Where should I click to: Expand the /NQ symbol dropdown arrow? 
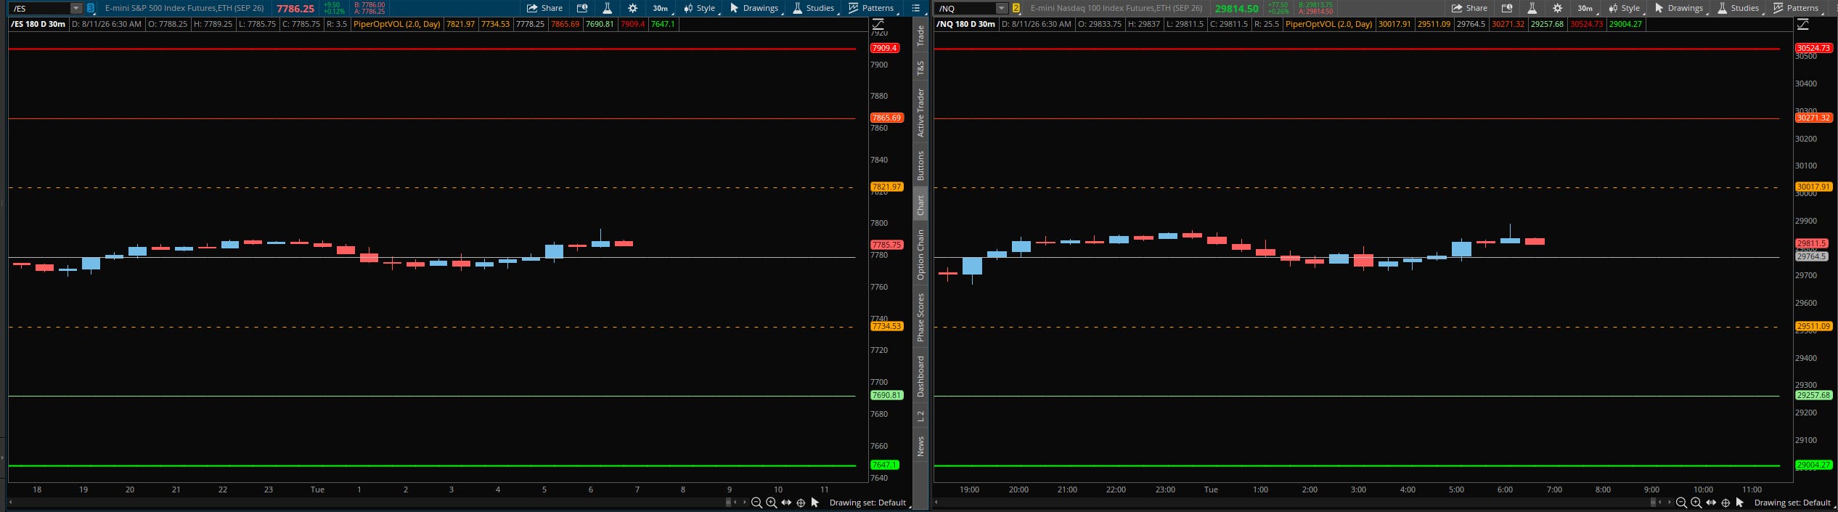tap(1002, 8)
